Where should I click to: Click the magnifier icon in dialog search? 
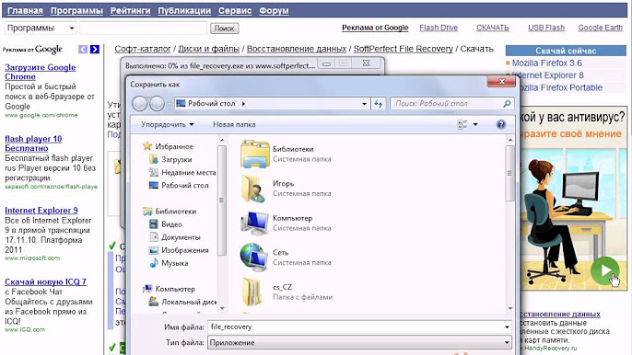(507, 103)
